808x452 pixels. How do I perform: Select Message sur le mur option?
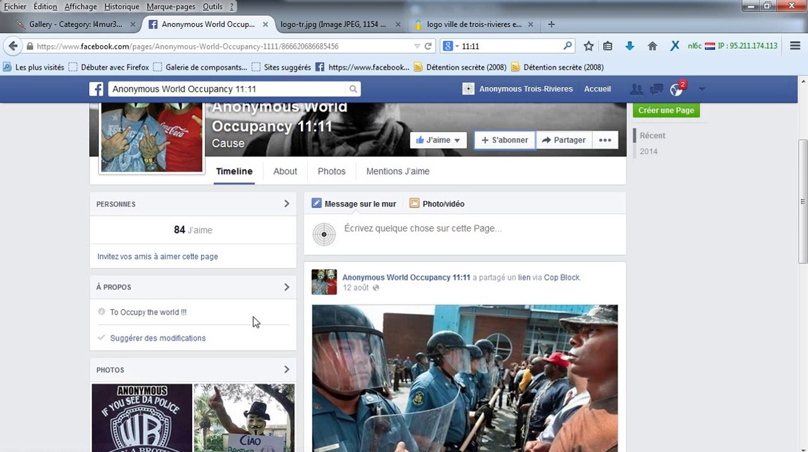[354, 203]
